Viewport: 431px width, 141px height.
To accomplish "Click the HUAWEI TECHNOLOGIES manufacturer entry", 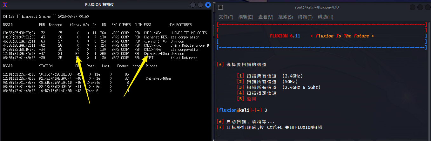I will 189,33.
